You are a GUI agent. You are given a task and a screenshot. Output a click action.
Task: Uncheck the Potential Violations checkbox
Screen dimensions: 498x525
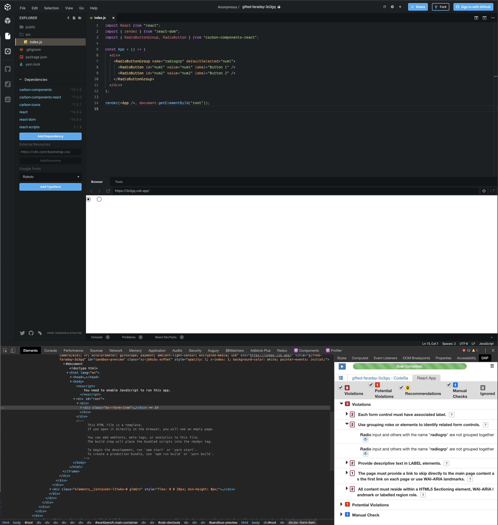click(371, 385)
